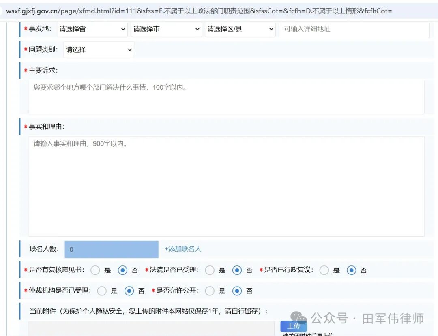This screenshot has height=336, width=438.
Task: Click the 问题类别 dropdown arrow icon
Action: click(129, 49)
